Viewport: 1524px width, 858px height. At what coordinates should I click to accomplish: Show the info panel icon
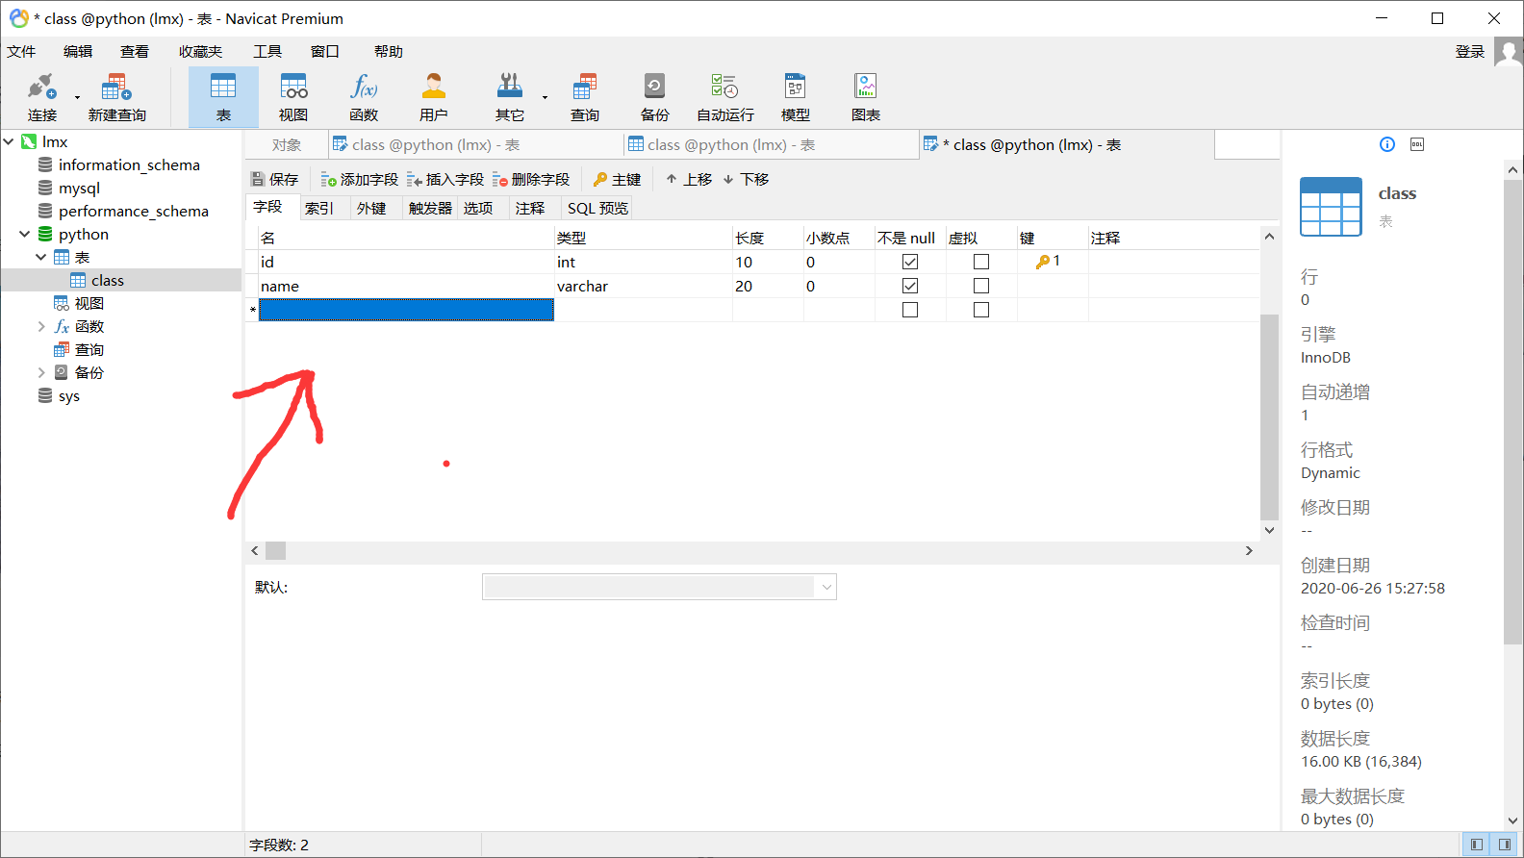[1387, 144]
